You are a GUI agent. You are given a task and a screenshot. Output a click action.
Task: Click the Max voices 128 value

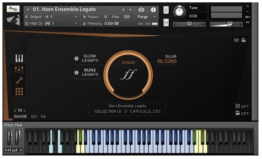coord(126,17)
